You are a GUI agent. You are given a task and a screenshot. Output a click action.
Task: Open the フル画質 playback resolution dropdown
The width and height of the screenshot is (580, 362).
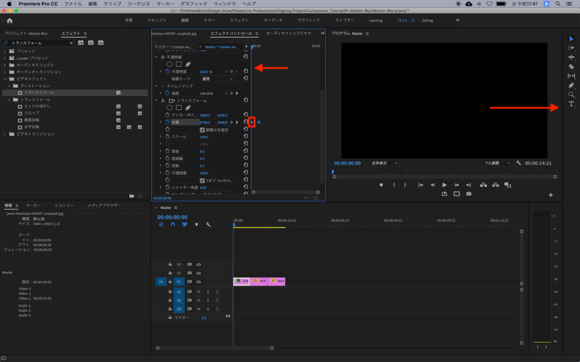pyautogui.click(x=497, y=163)
